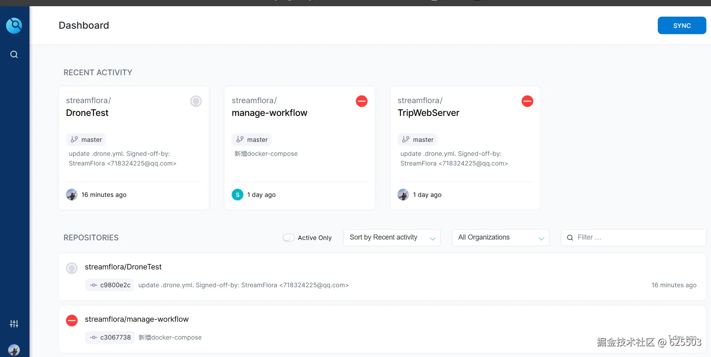Open the Sort by Recent activity dropdown
Viewport: 711px width, 357px height.
[x=392, y=238]
